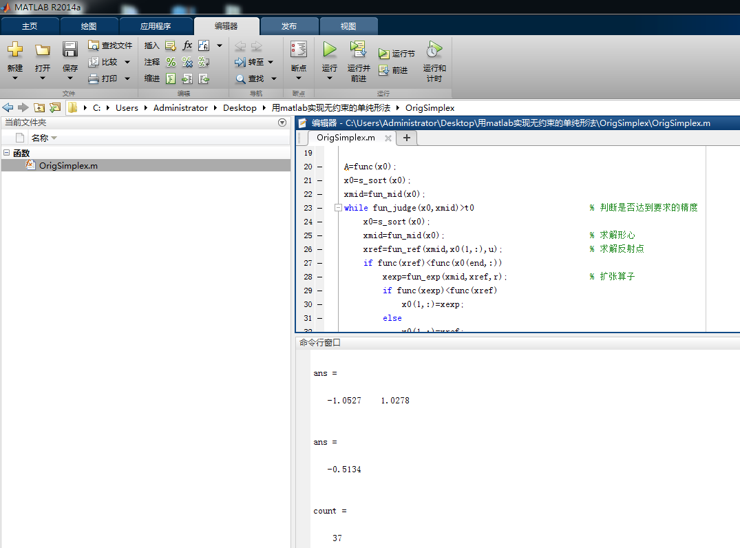The image size is (740, 548).
Task: Open the Current Folder panel actions menu
Action: point(282,123)
